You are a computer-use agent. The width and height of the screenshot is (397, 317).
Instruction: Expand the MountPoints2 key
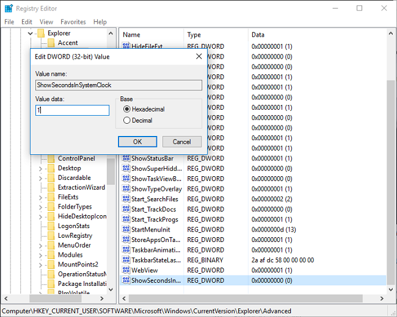click(x=41, y=265)
